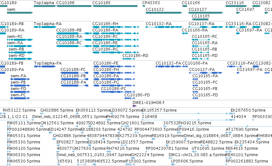This screenshot has height=166, width=272.
Task: Select the CG10188-RB transcript
Action: [74, 33]
